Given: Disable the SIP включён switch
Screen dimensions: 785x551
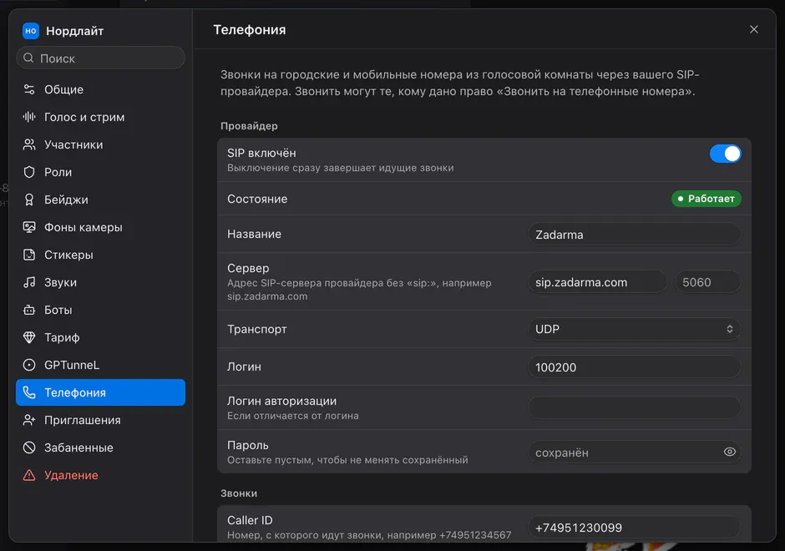Looking at the screenshot, I should coord(725,154).
